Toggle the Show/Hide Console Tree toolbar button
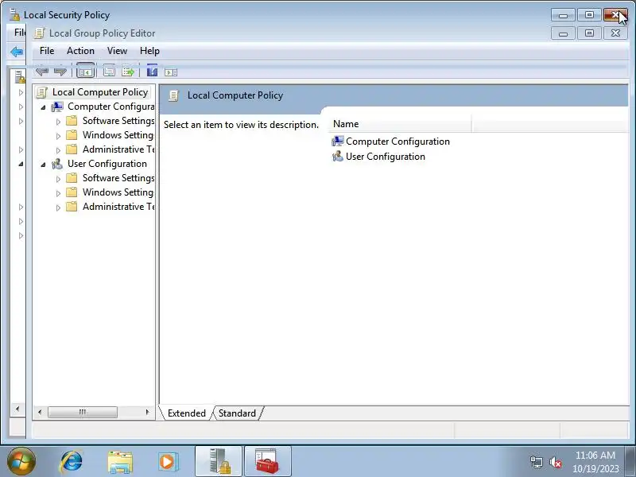Viewport: 636px width, 477px height. tap(85, 72)
